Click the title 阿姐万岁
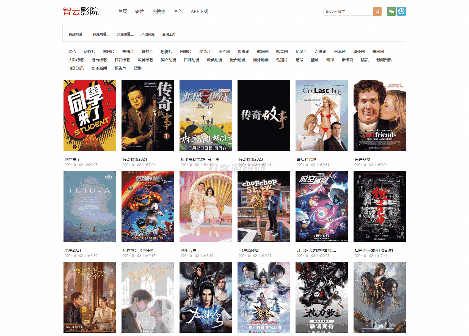The height and width of the screenshot is (336, 469). [189, 250]
